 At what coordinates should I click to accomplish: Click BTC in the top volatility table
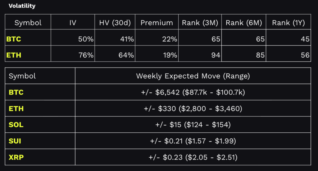[13, 39]
